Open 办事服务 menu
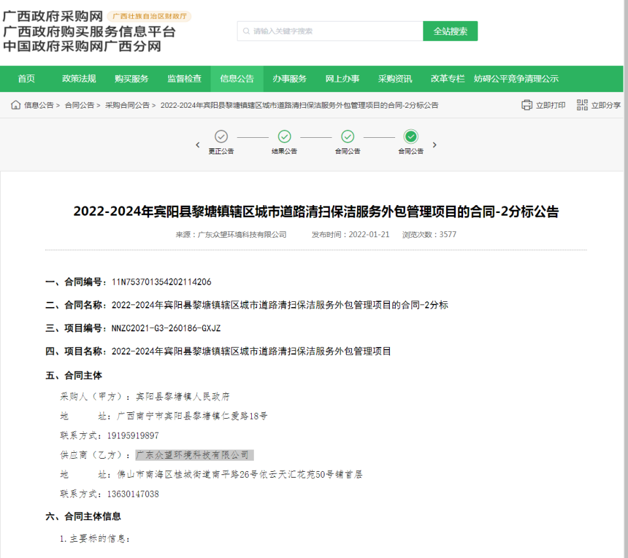 click(290, 79)
